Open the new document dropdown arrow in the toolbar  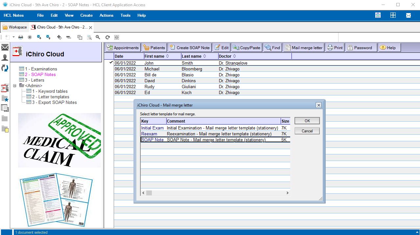tap(13, 37)
